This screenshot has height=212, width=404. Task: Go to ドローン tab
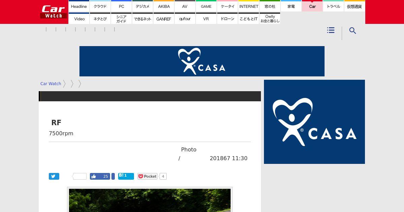(x=227, y=19)
